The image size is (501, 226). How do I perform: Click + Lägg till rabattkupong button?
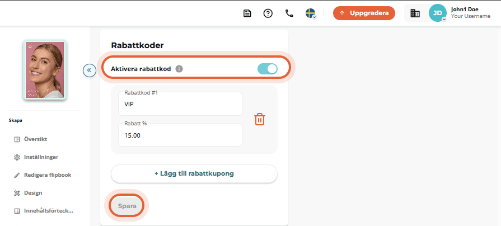(194, 173)
